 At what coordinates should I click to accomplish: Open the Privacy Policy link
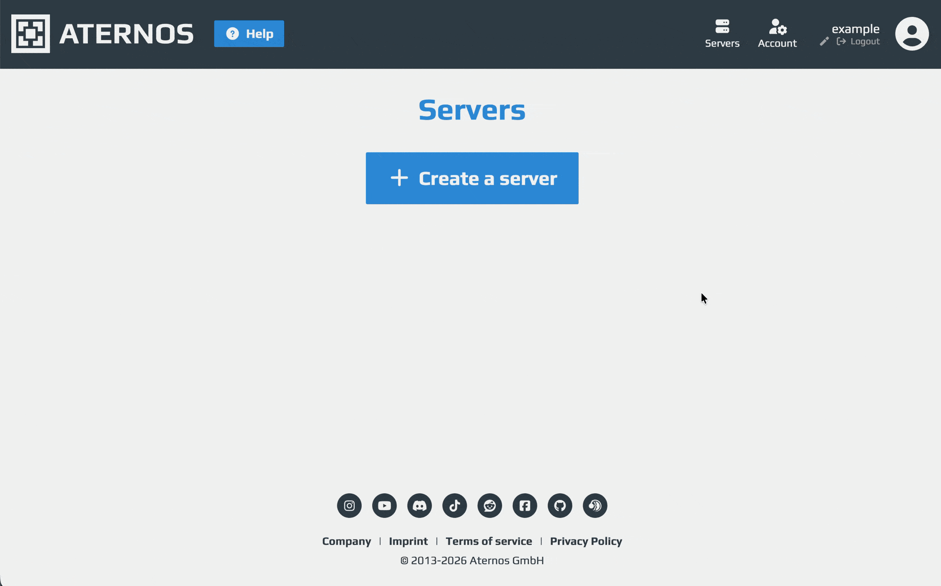pyautogui.click(x=586, y=541)
